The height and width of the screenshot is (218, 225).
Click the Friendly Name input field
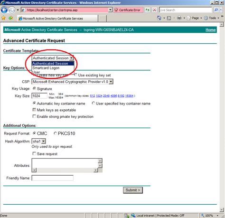(x=53, y=178)
